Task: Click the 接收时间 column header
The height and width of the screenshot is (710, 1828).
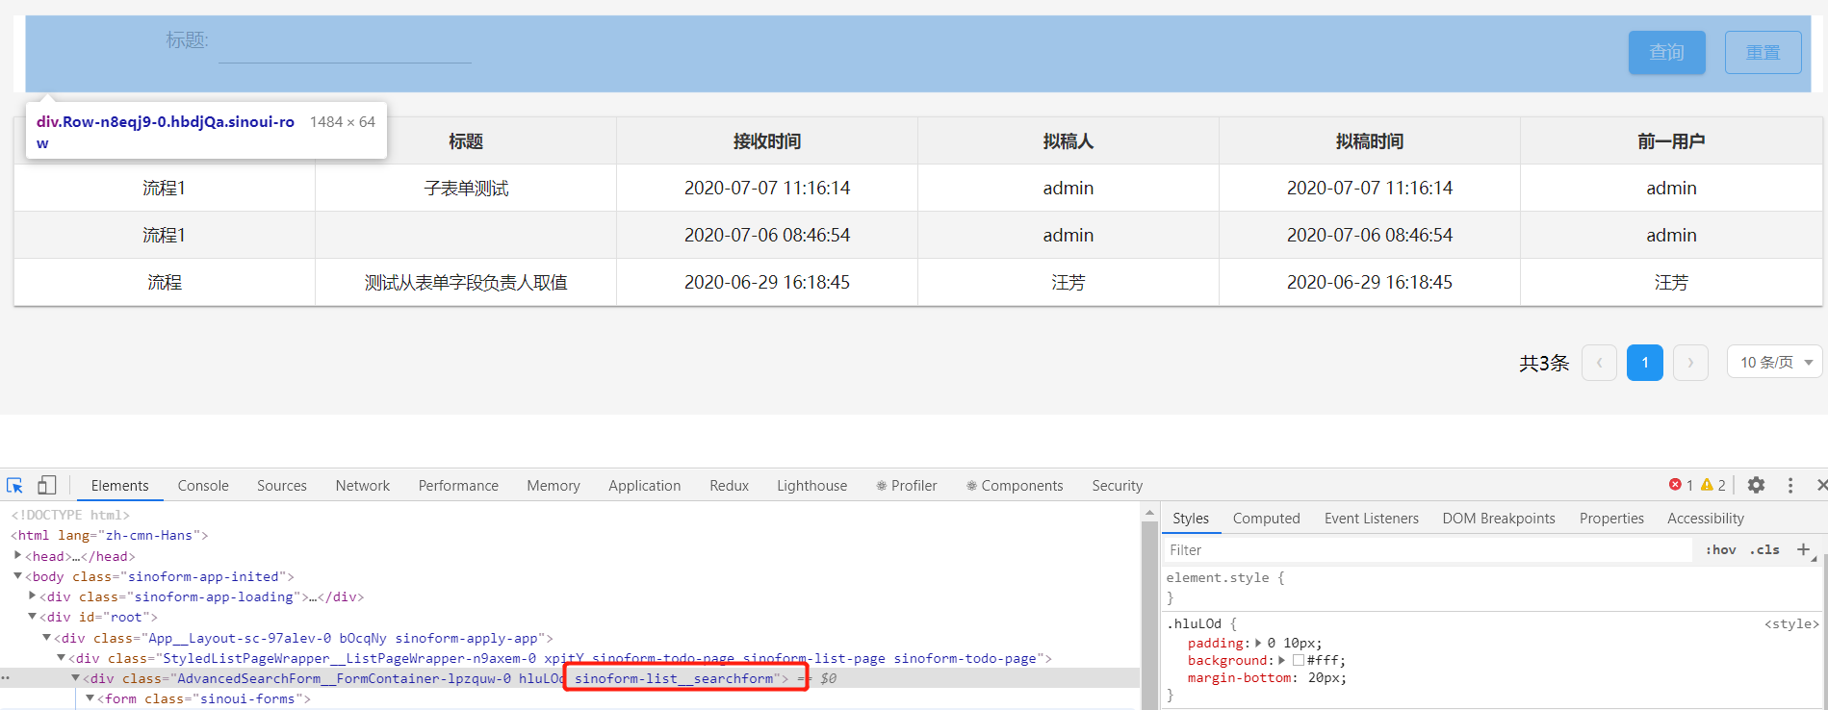Action: (767, 141)
